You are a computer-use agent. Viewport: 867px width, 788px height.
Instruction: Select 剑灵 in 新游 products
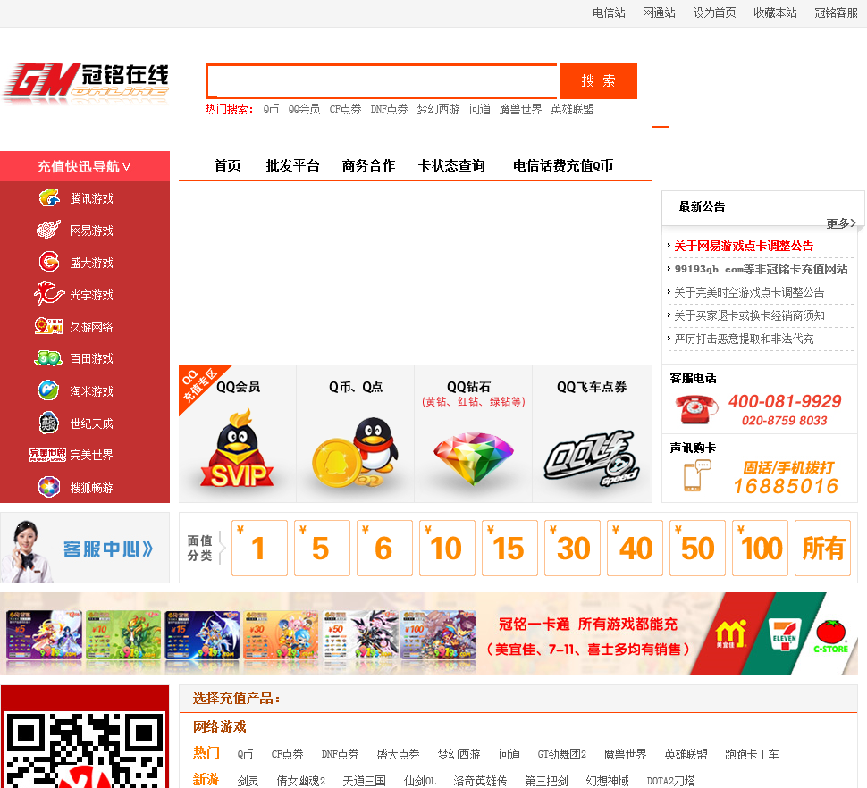pos(248,781)
